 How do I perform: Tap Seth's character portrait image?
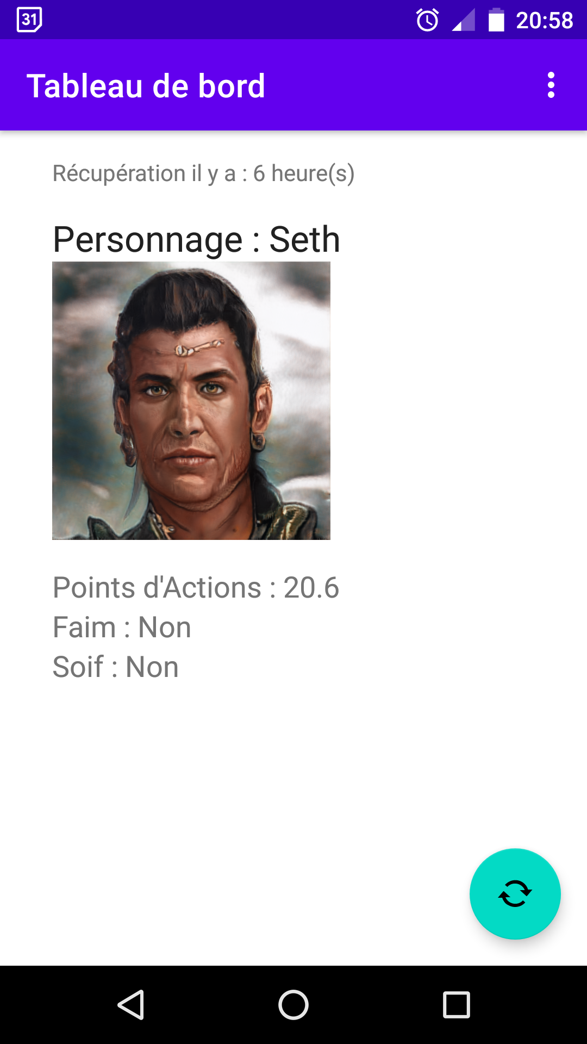191,401
